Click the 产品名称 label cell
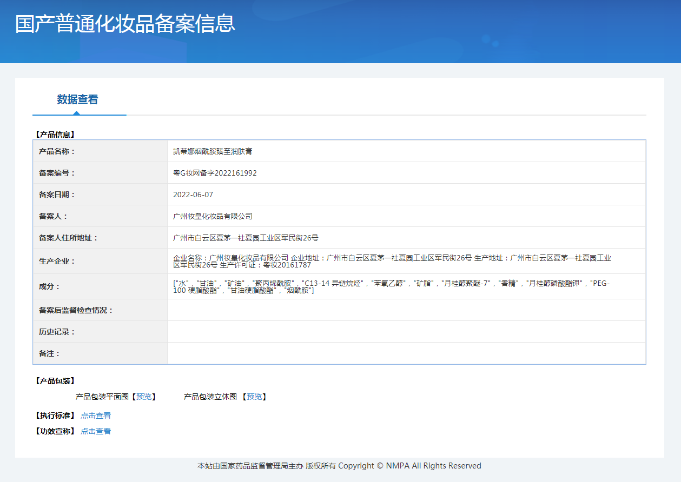 57,151
